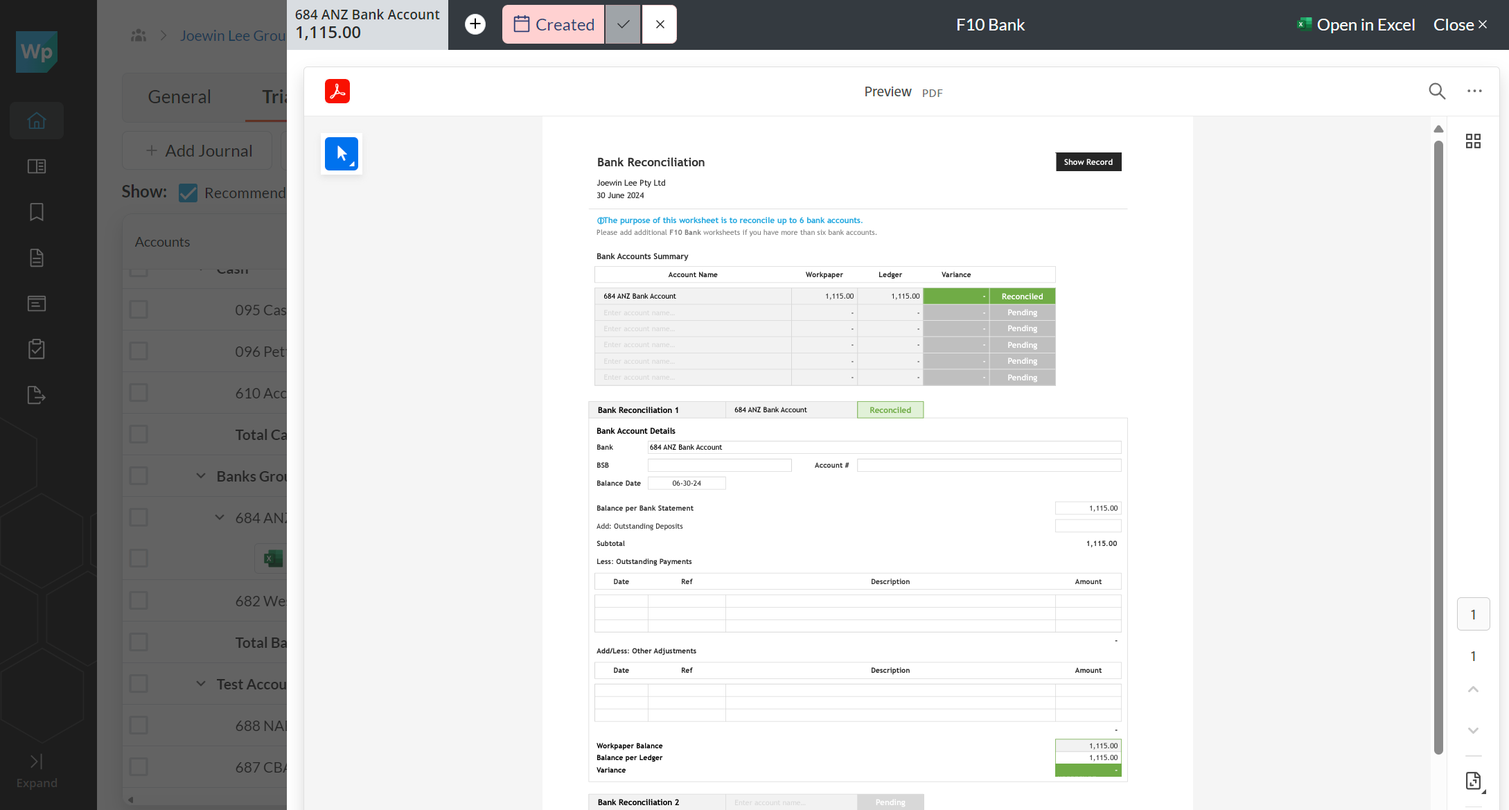Go to Home in left sidebar
Screen dimensions: 1509x810
pyautogui.click(x=37, y=121)
